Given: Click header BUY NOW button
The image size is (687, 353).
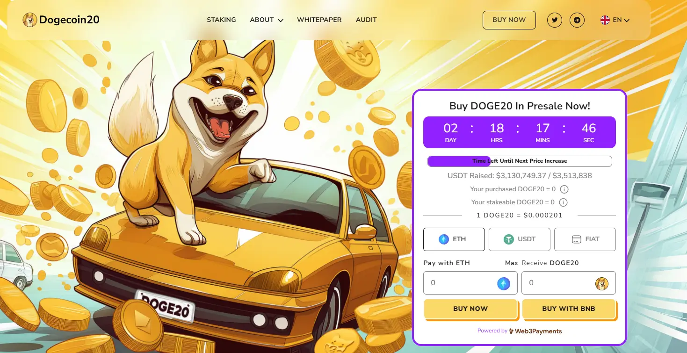Looking at the screenshot, I should (509, 20).
